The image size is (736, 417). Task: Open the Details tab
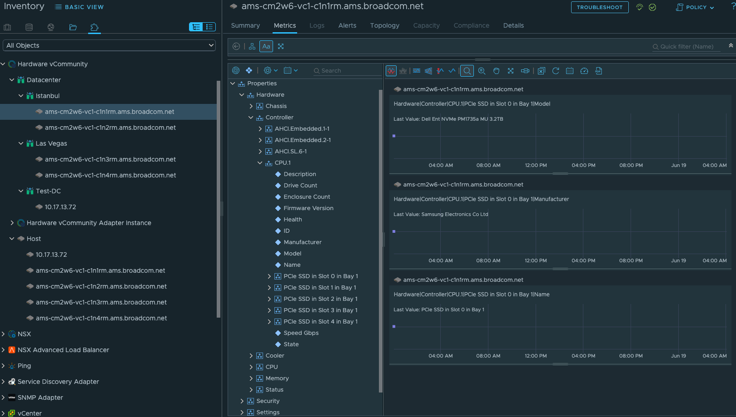[x=513, y=25]
